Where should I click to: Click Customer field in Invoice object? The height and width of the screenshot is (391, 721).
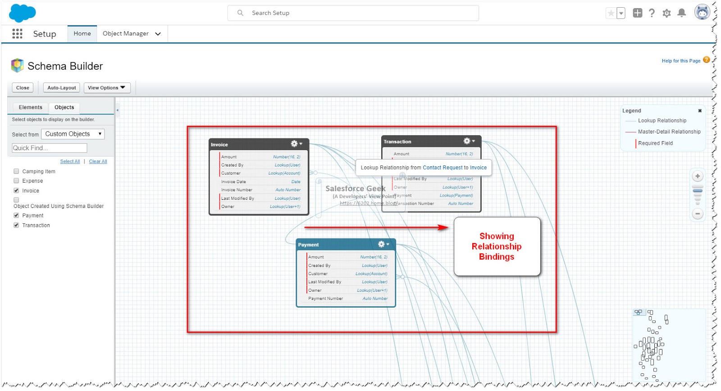260,173
